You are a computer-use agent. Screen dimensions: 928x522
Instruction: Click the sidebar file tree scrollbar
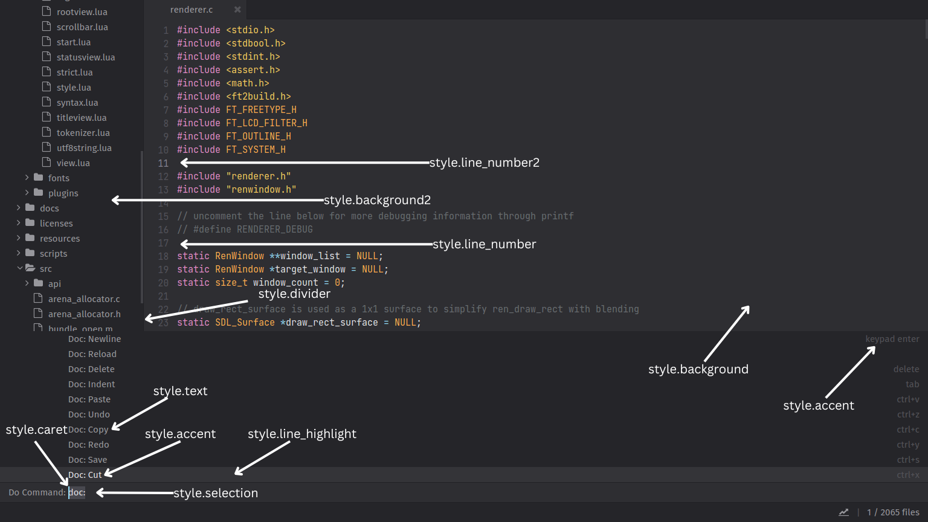(142, 227)
